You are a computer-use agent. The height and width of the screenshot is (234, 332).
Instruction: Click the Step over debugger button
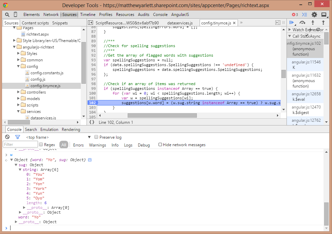(x=302, y=23)
